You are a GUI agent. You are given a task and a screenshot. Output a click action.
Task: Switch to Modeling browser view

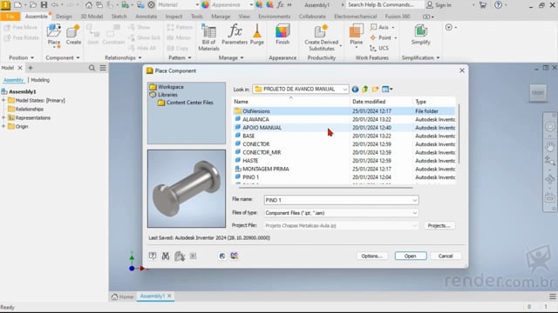40,80
